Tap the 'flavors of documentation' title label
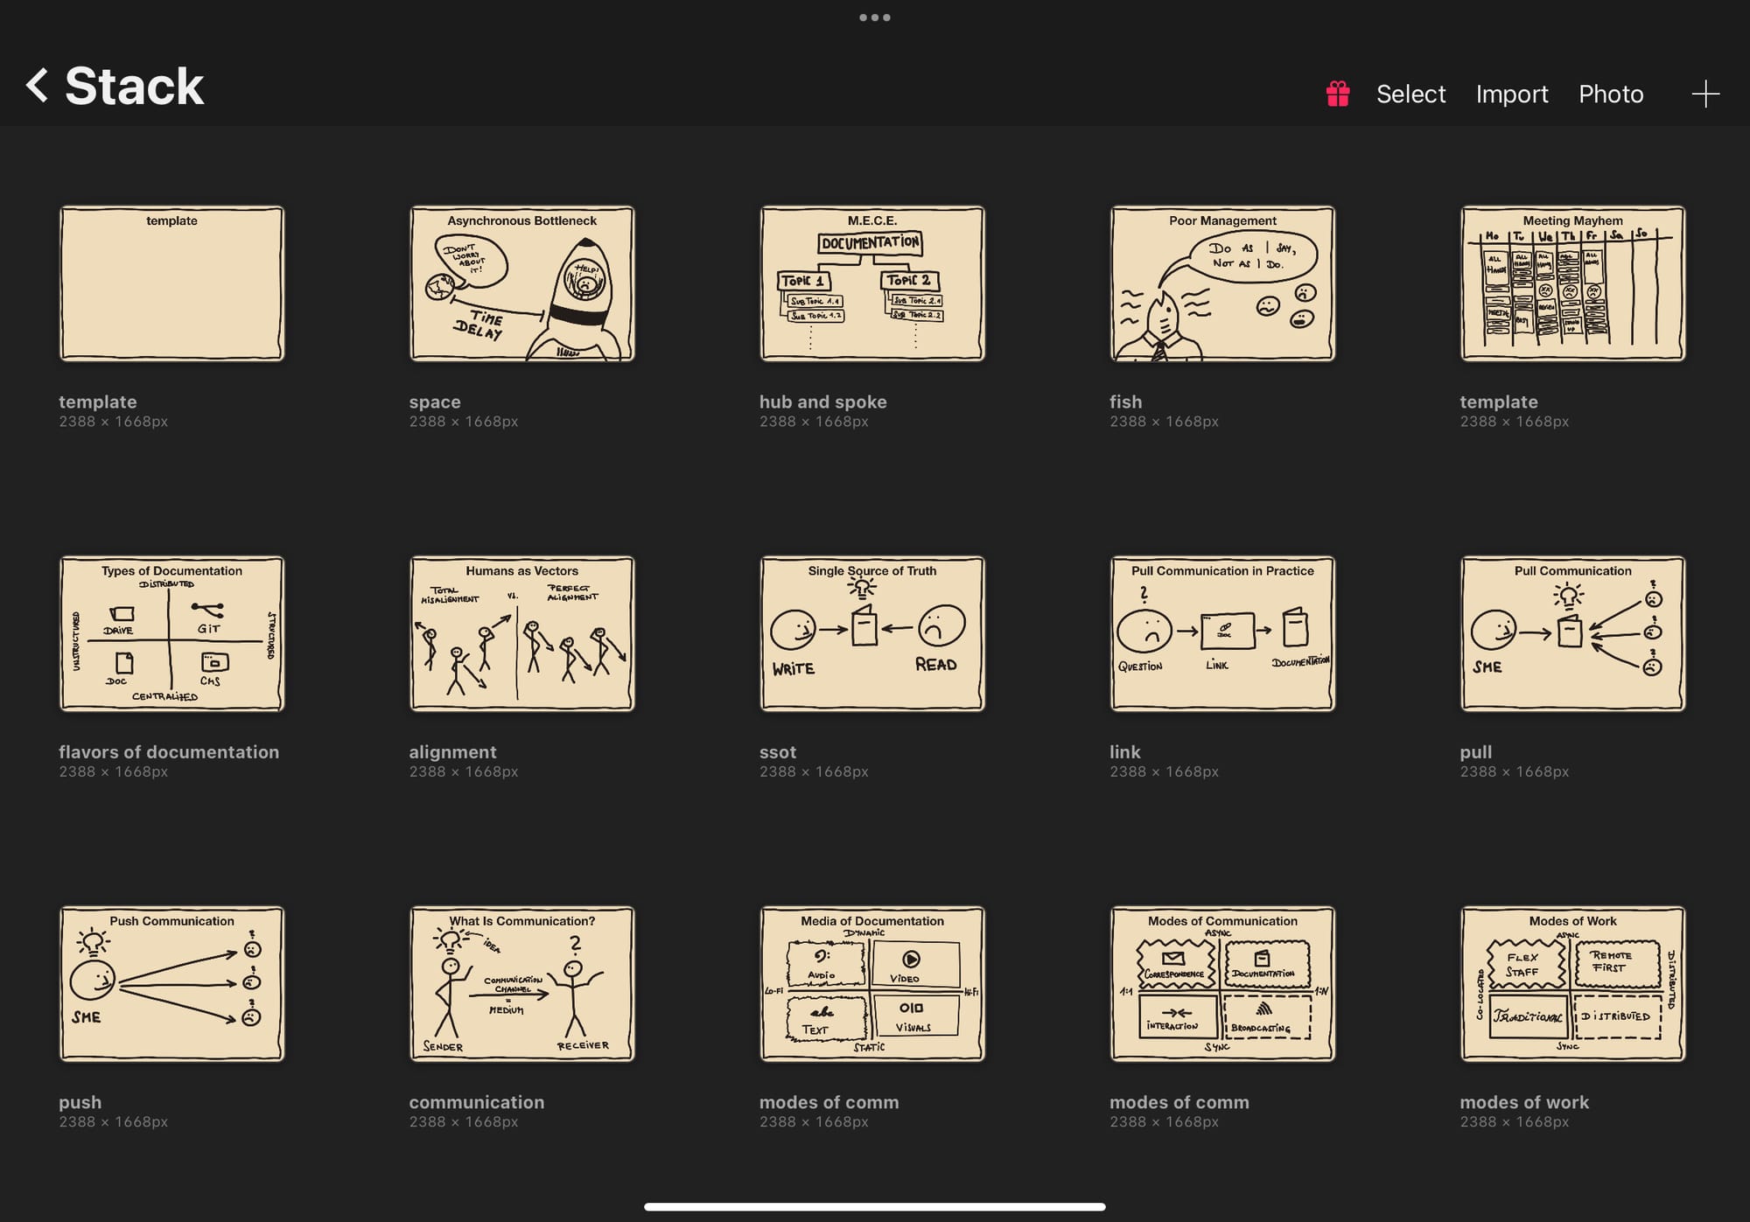The width and height of the screenshot is (1750, 1222). tap(169, 751)
